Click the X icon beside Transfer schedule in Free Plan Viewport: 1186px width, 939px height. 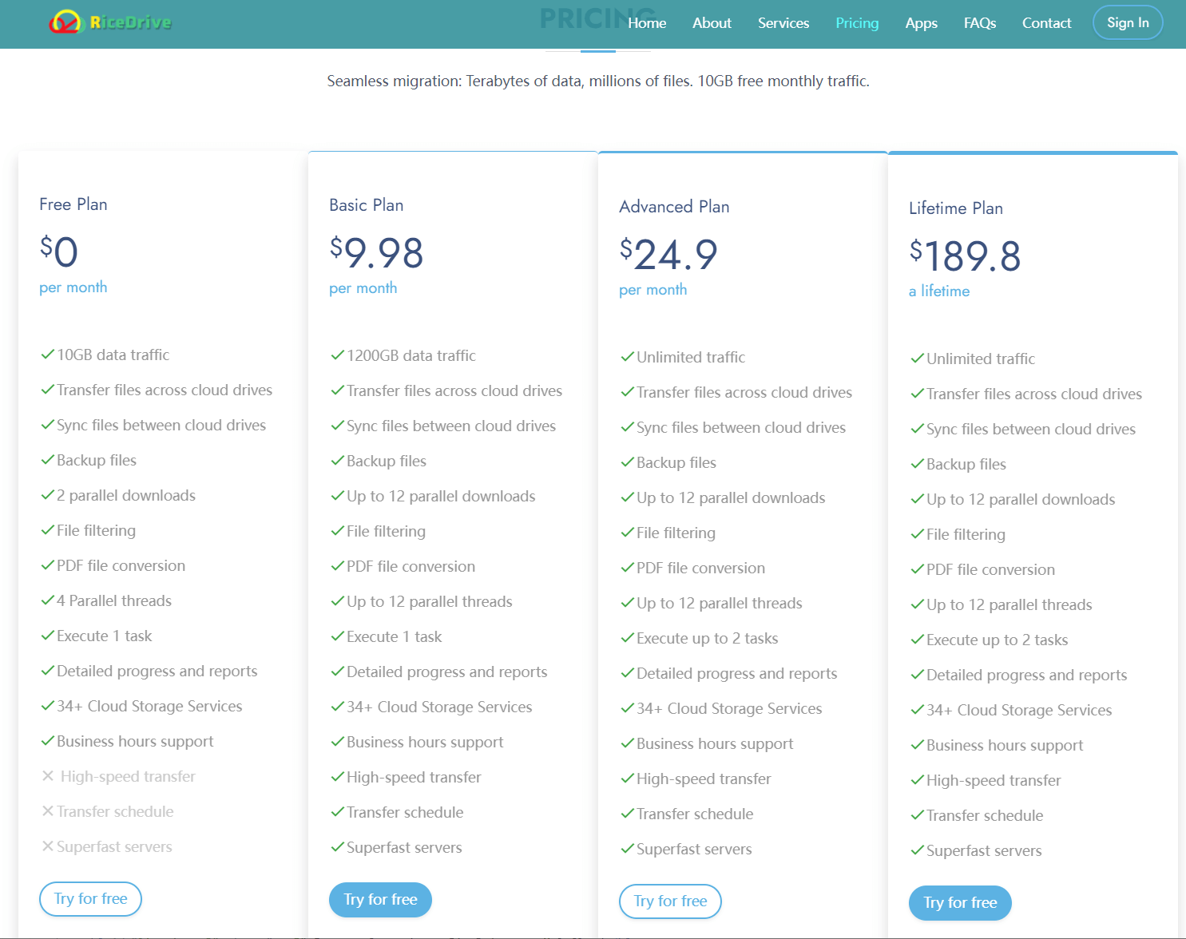pos(48,811)
